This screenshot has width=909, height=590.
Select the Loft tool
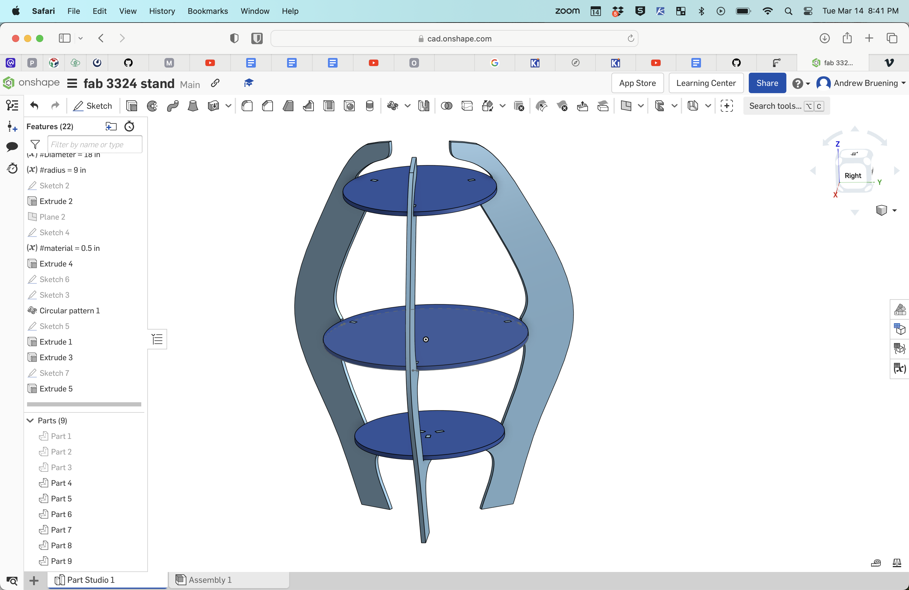(193, 106)
